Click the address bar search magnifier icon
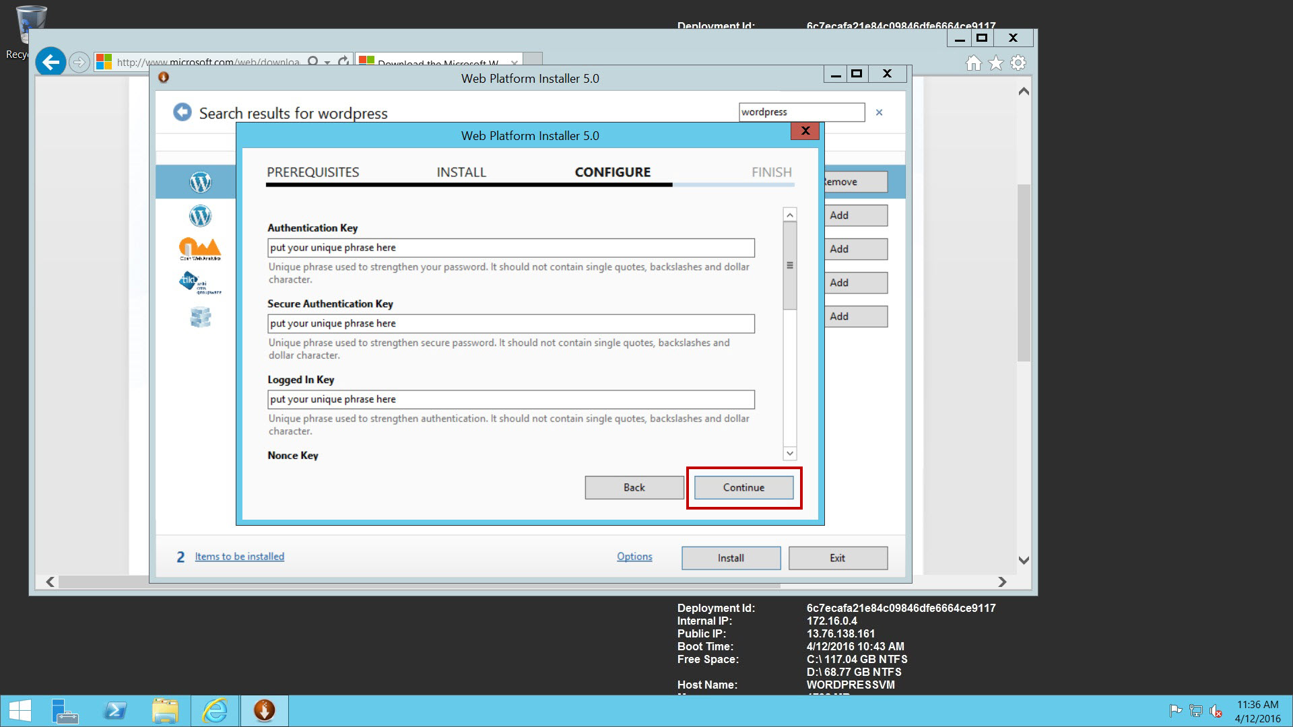 pos(312,62)
